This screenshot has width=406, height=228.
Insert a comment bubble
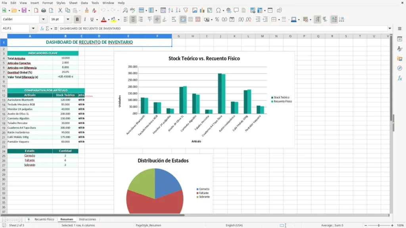236,10
